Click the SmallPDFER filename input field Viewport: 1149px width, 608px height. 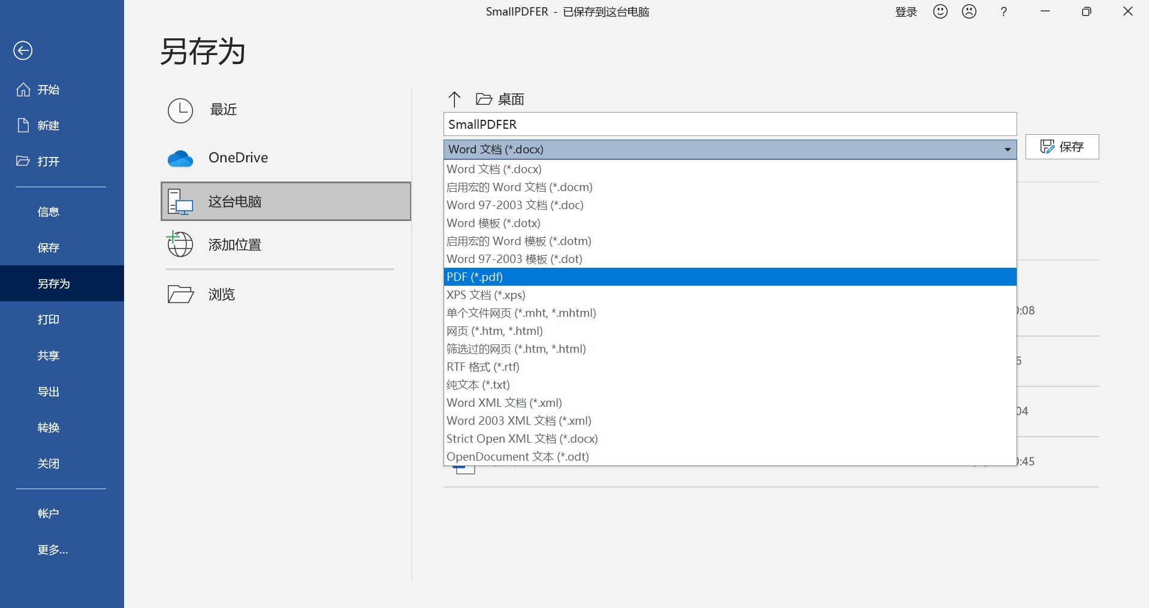tap(729, 124)
